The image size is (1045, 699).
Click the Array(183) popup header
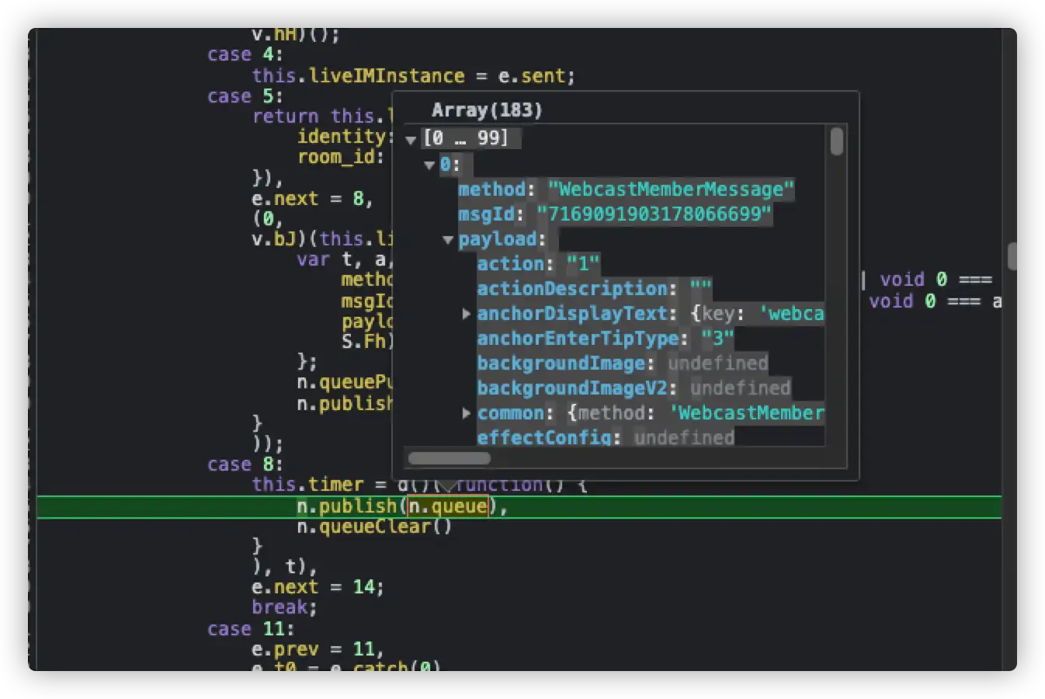[x=487, y=110]
